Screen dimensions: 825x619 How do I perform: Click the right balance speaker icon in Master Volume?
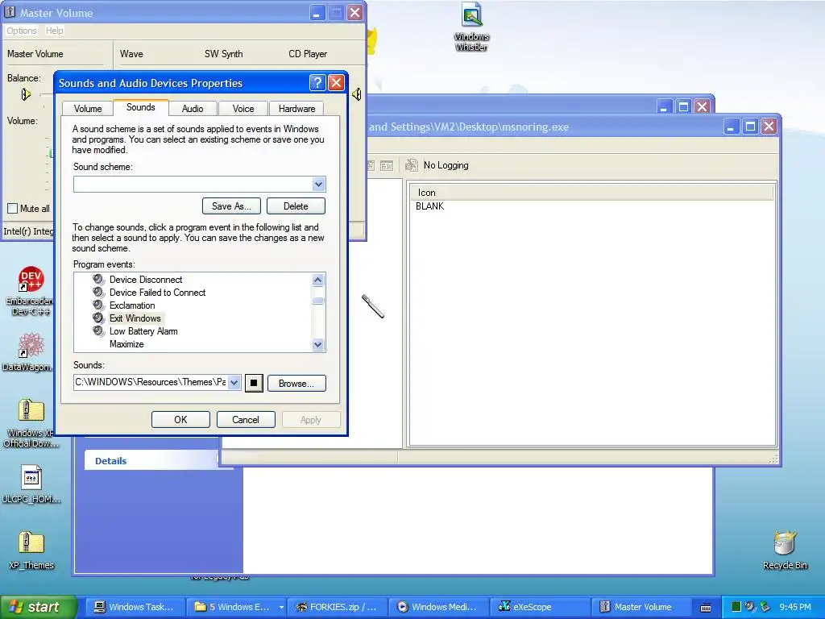point(357,94)
